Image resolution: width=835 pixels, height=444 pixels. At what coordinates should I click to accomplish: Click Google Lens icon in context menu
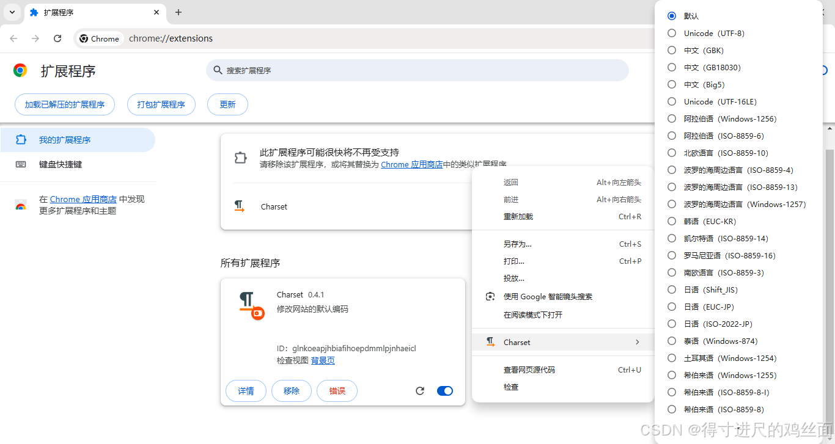(x=490, y=297)
